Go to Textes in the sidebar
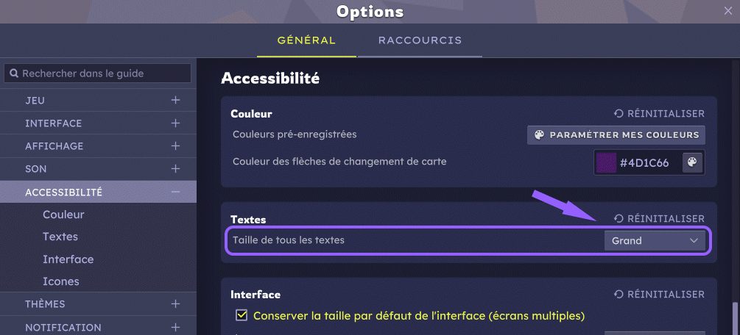This screenshot has height=335, width=740. pyautogui.click(x=60, y=237)
